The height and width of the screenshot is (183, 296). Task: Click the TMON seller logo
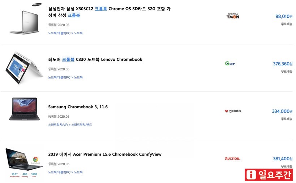(x=233, y=16)
